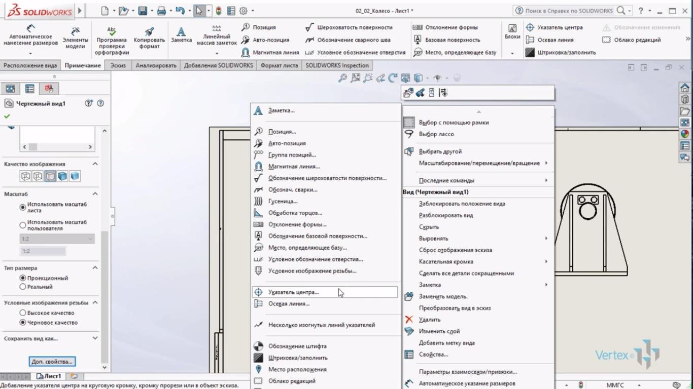693x389 pixels.
Task: Click the Заметка tool in ribbon
Action: pos(181,34)
